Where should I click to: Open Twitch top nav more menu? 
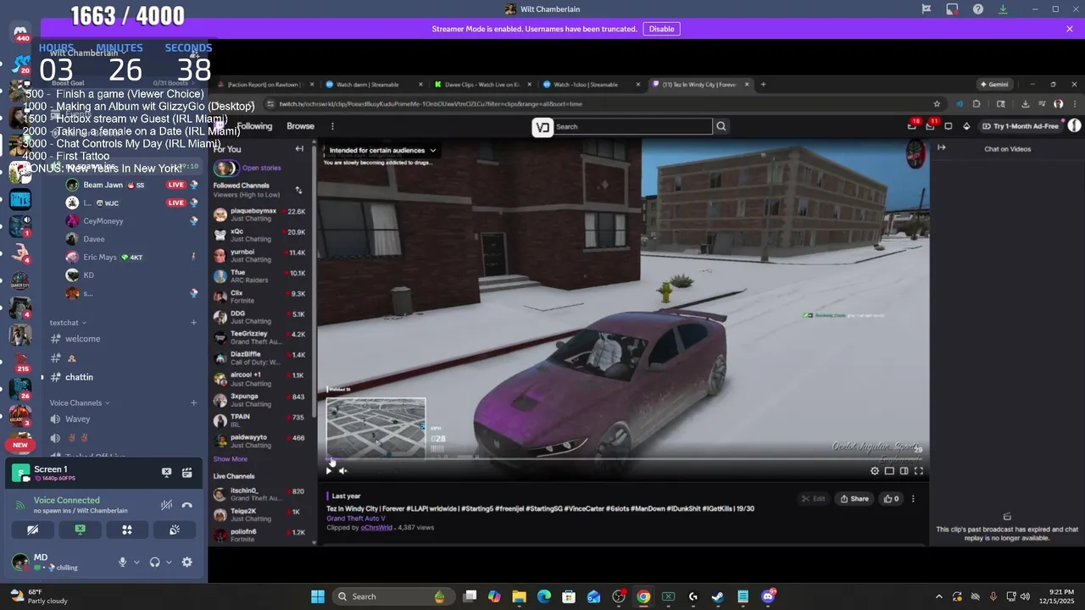[332, 126]
